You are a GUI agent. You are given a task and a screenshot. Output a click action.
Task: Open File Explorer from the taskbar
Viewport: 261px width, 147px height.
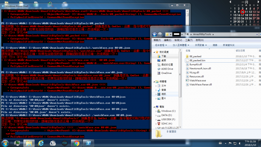pos(29,143)
